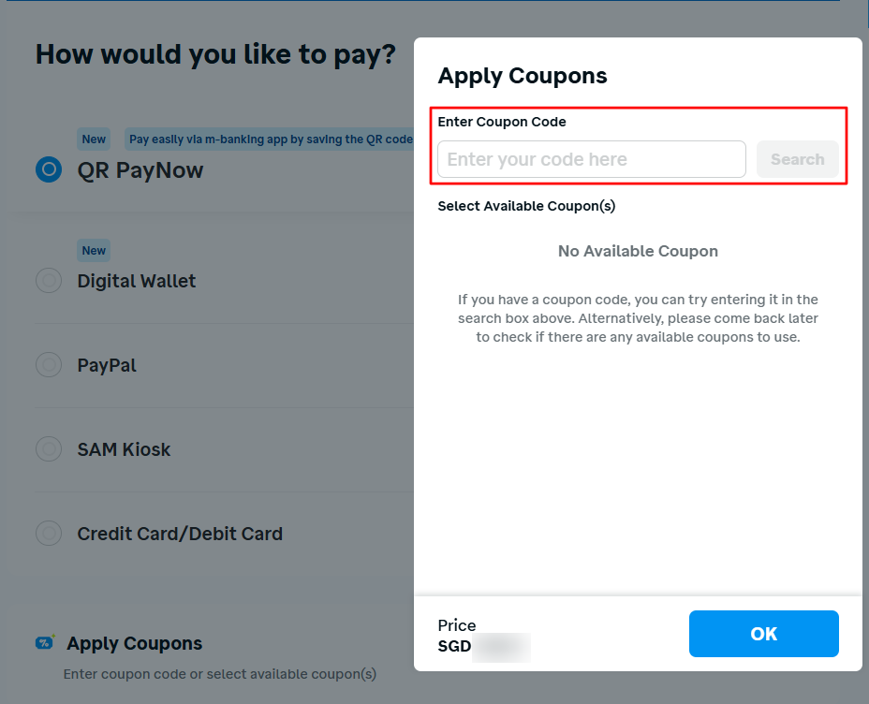This screenshot has height=704, width=869.
Task: Click the SAM Kiosk option label
Action: point(124,449)
